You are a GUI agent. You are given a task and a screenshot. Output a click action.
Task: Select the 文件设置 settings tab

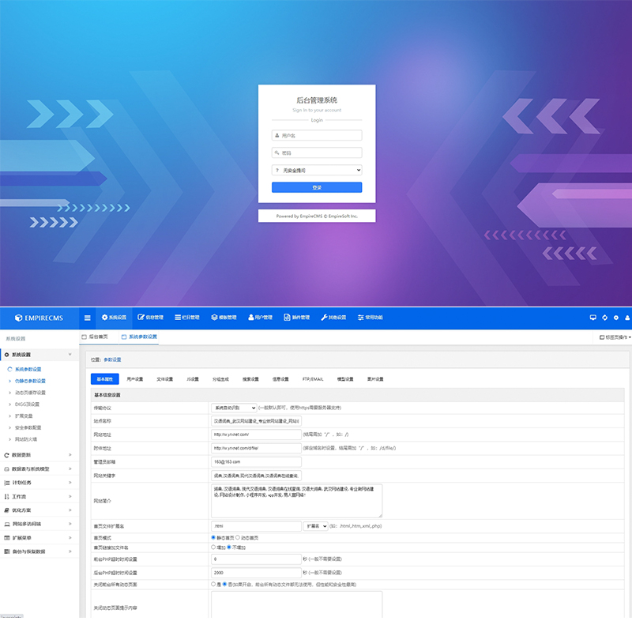165,379
